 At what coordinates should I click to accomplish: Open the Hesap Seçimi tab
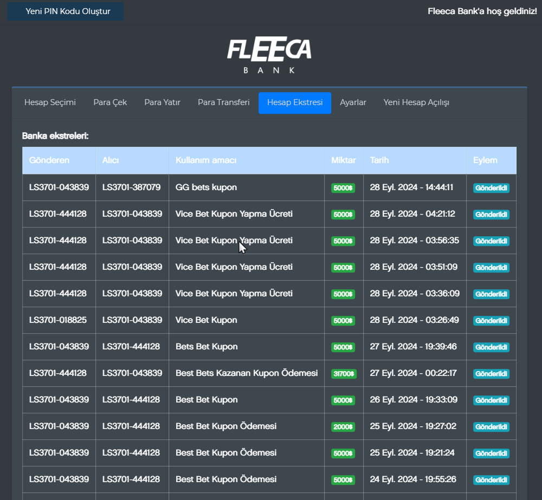click(50, 102)
